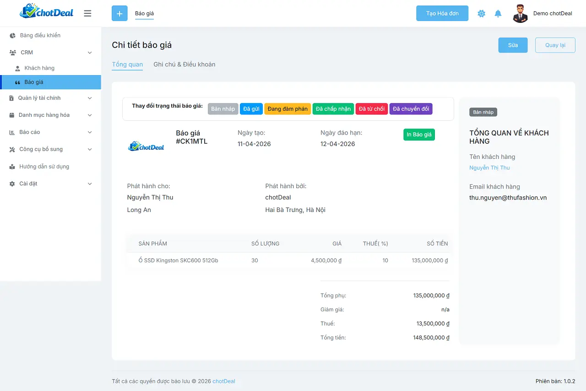Click the red Đã từ chối status
Image resolution: width=586 pixels, height=391 pixels.
pyautogui.click(x=371, y=109)
